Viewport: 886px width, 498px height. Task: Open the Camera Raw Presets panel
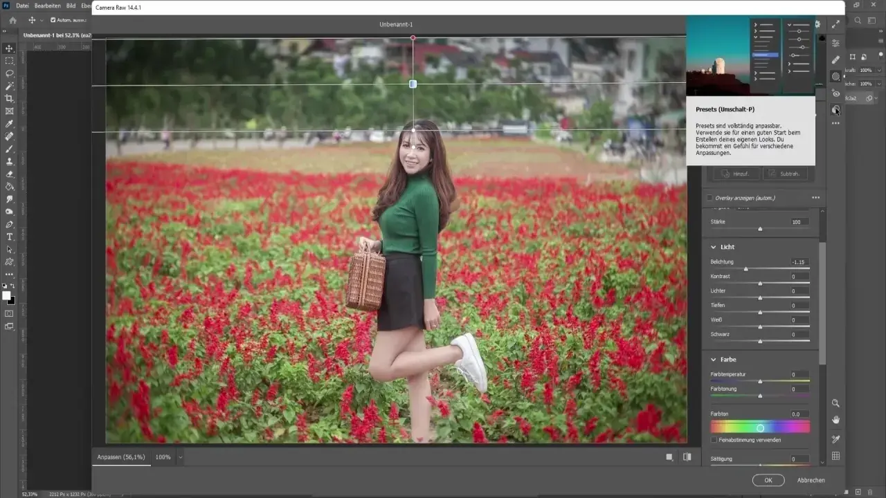(836, 109)
